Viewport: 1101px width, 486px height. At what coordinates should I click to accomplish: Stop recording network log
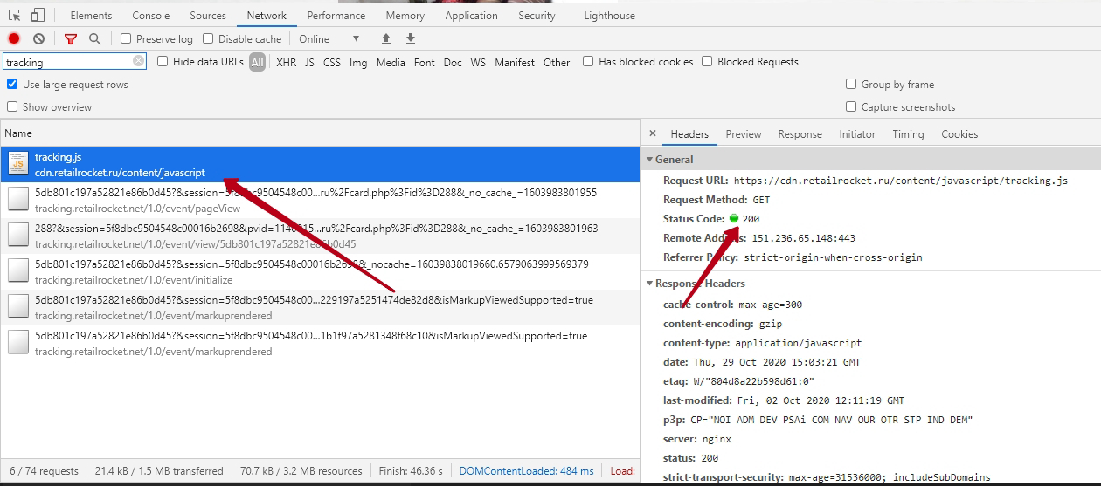pos(14,38)
